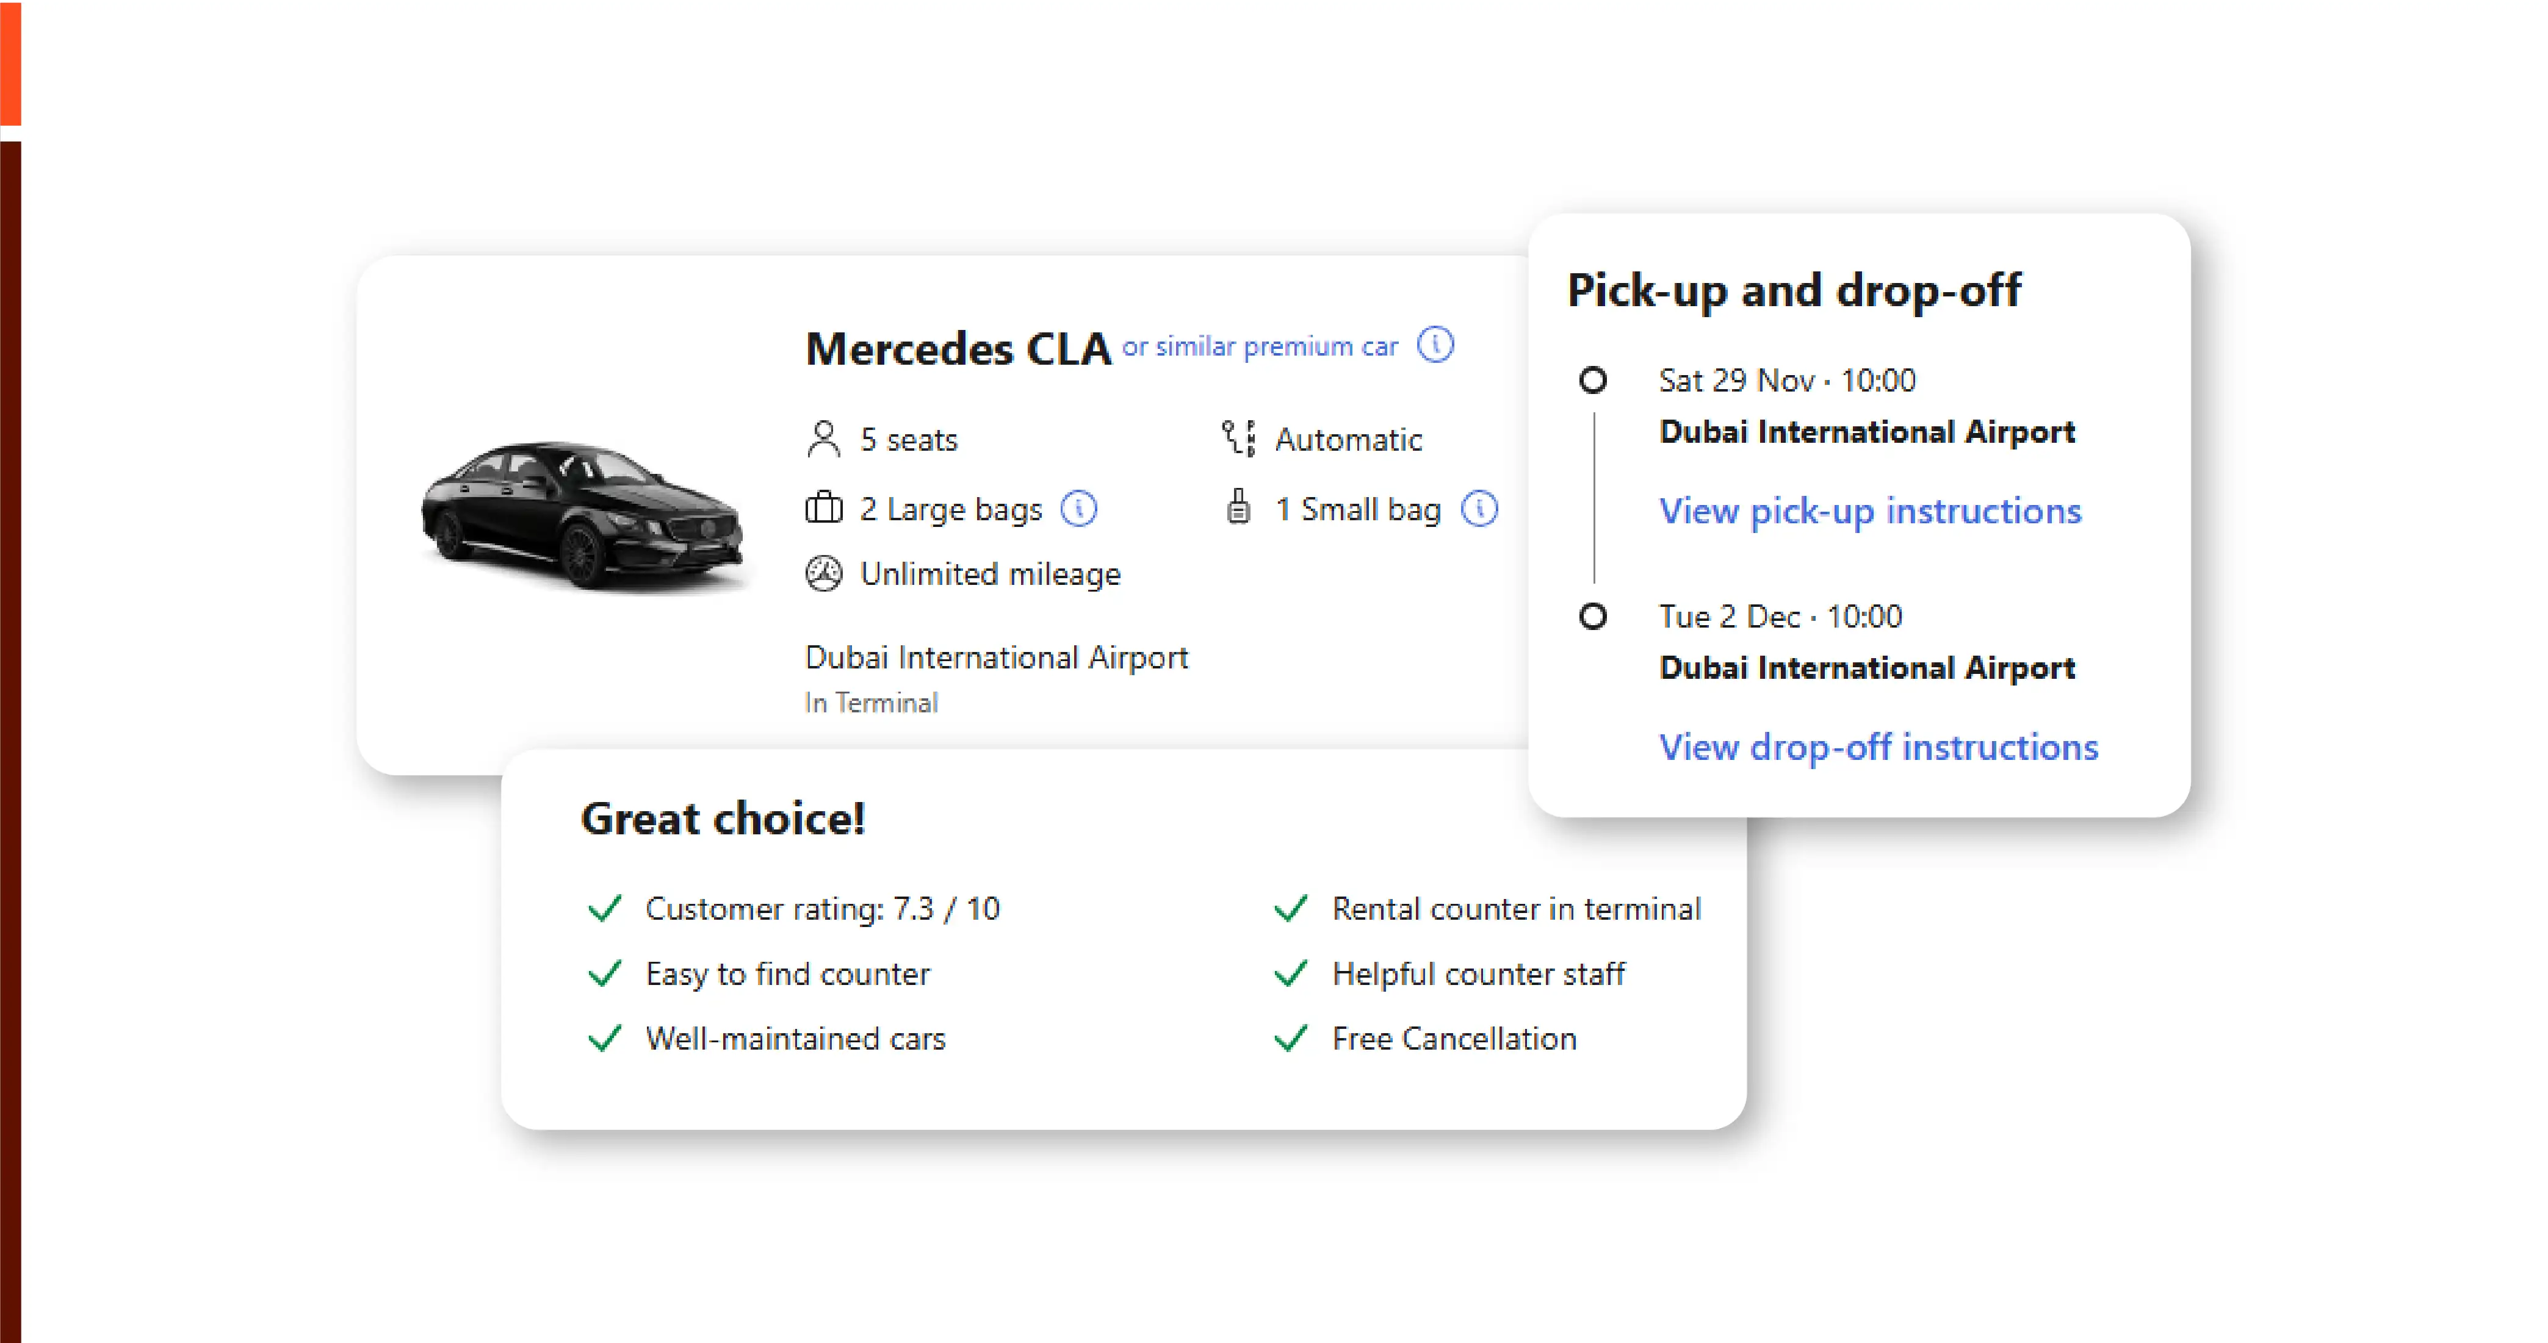Click the Mercedes CLA title
Screen dimensions: 2548x1343
tap(958, 349)
